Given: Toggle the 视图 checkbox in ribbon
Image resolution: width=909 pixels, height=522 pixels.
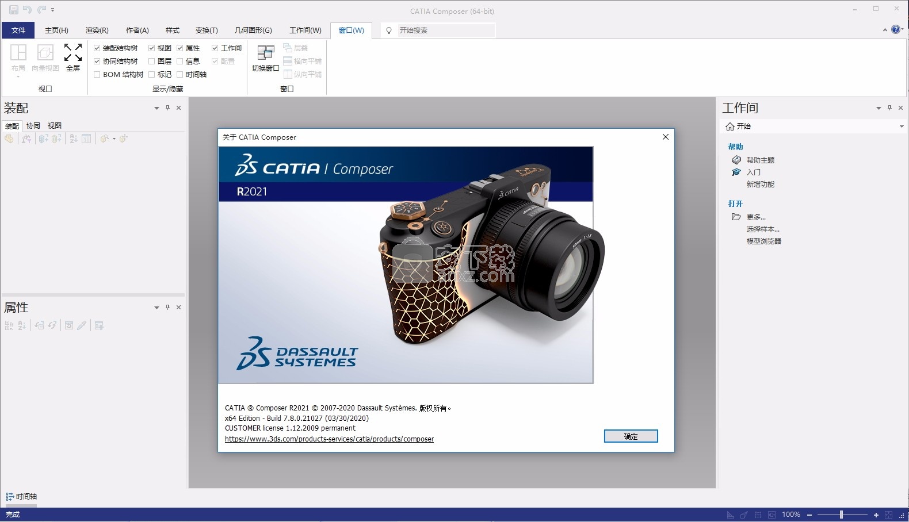Looking at the screenshot, I should pyautogui.click(x=151, y=48).
